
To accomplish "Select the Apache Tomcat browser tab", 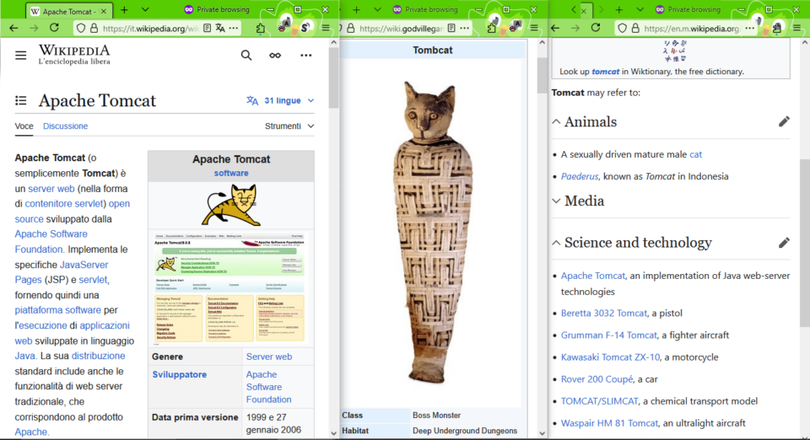I will (x=68, y=11).
